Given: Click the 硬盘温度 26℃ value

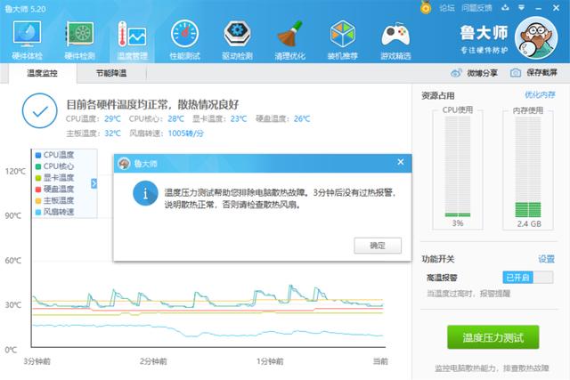Looking at the screenshot, I should click(x=302, y=118).
